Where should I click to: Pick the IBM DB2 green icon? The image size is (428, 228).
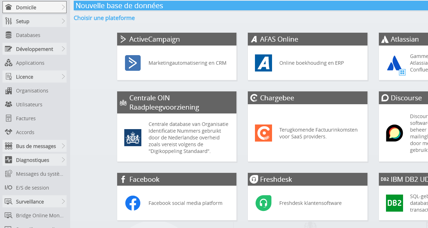coord(395,203)
